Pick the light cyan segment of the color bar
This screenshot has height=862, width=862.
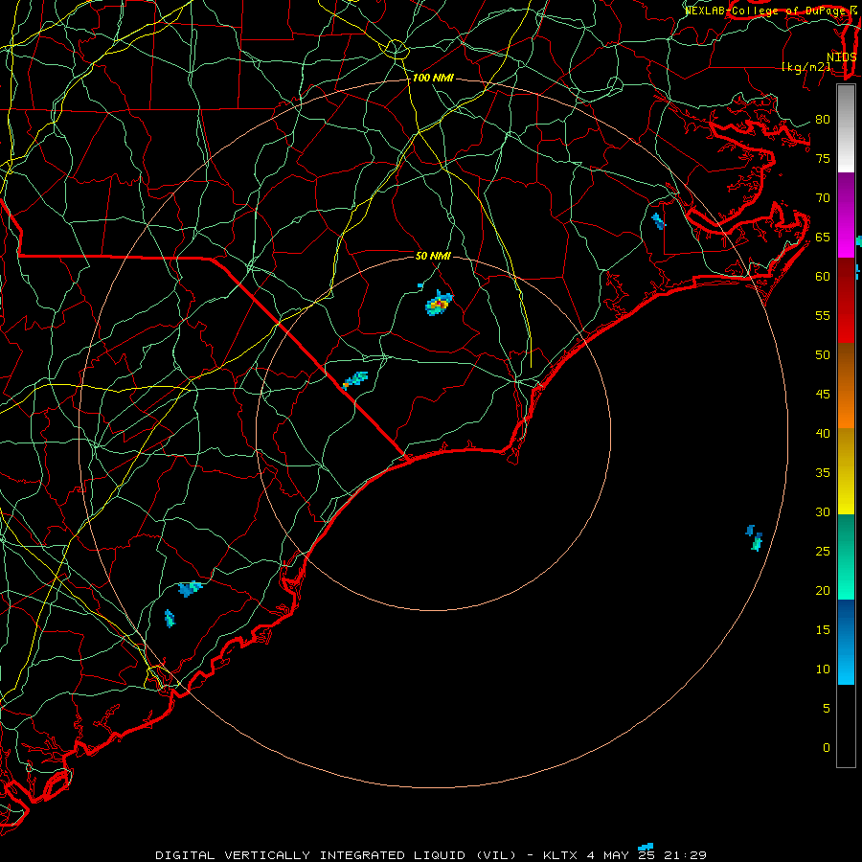pos(846,664)
